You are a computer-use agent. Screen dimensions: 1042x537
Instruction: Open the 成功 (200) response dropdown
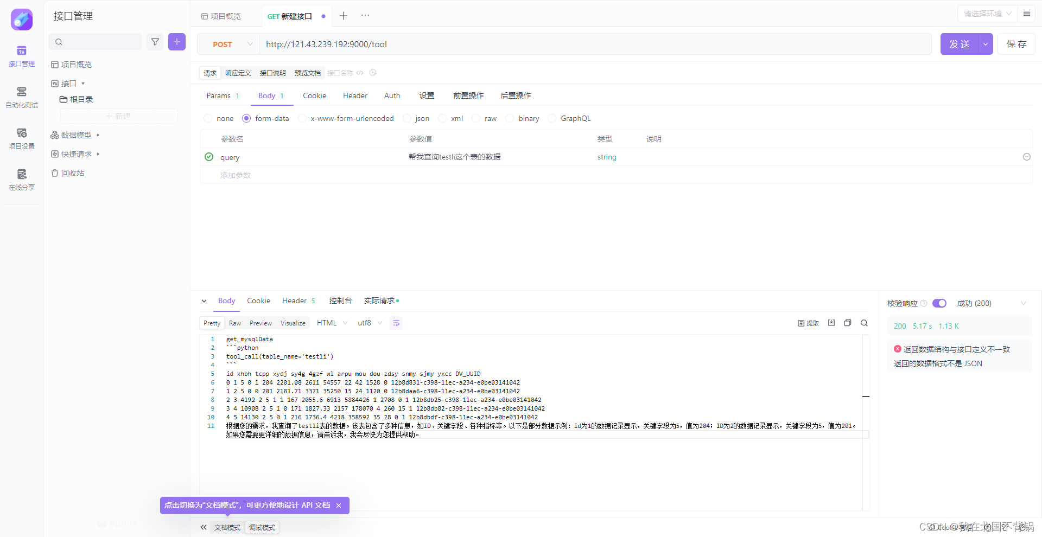pos(992,303)
